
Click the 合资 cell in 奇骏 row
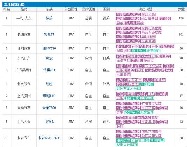pyautogui.click(x=89, y=58)
